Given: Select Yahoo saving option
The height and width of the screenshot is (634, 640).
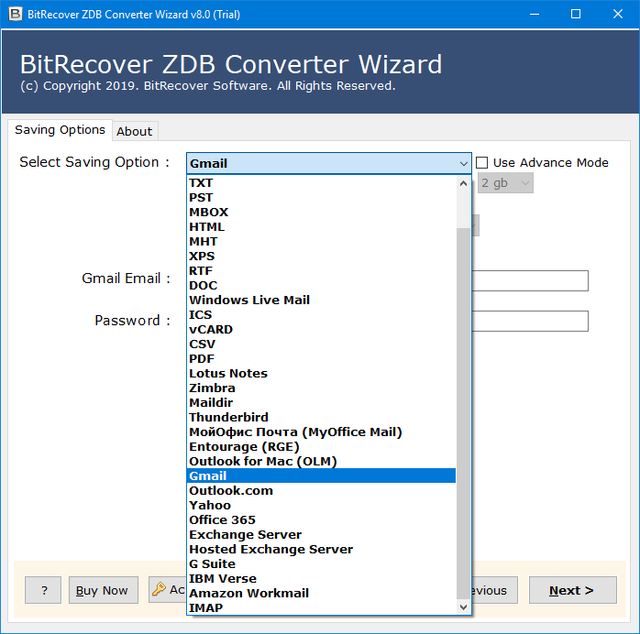Looking at the screenshot, I should [x=321, y=505].
